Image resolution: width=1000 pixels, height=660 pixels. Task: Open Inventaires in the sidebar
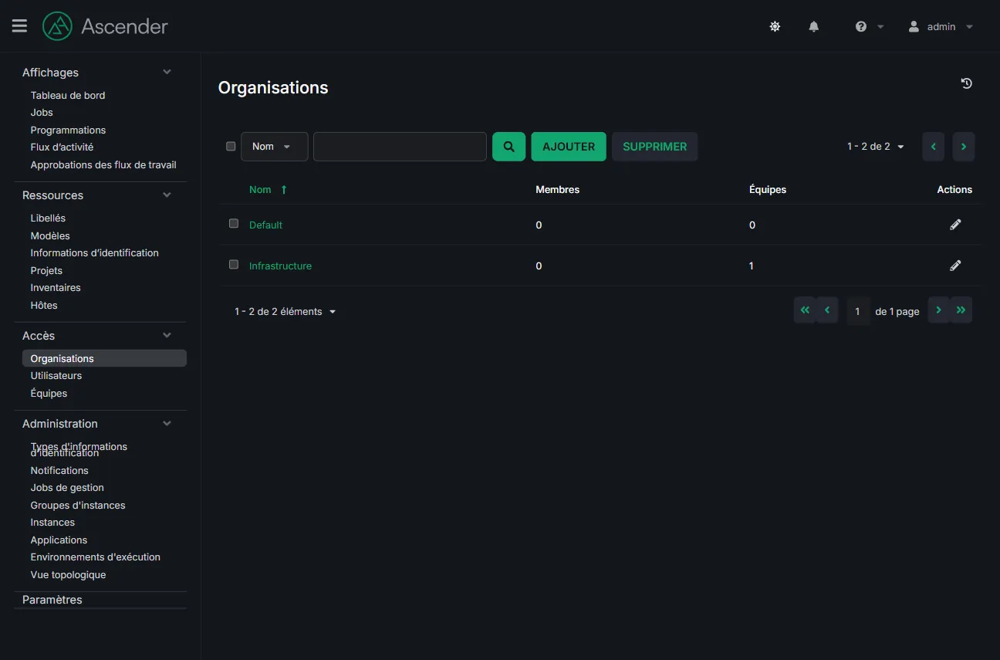(x=56, y=288)
